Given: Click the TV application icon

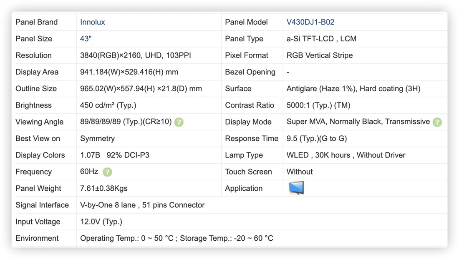Looking at the screenshot, I should 296,188.
